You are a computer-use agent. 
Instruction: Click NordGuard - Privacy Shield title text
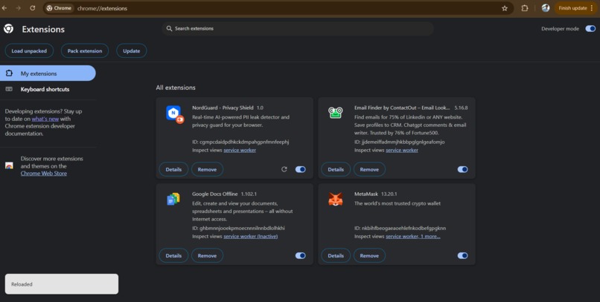click(223, 108)
